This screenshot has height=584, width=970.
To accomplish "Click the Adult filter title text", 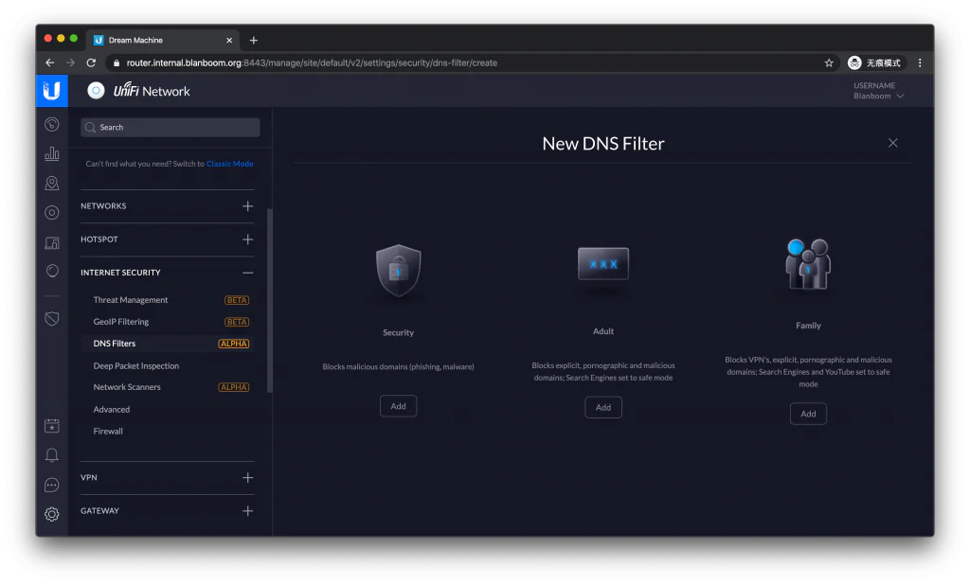I will point(603,331).
